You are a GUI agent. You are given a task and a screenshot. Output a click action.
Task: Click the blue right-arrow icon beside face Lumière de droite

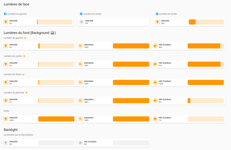coord(157,14)
